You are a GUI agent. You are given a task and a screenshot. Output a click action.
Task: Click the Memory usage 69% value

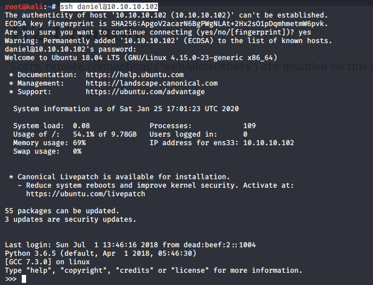(77, 143)
